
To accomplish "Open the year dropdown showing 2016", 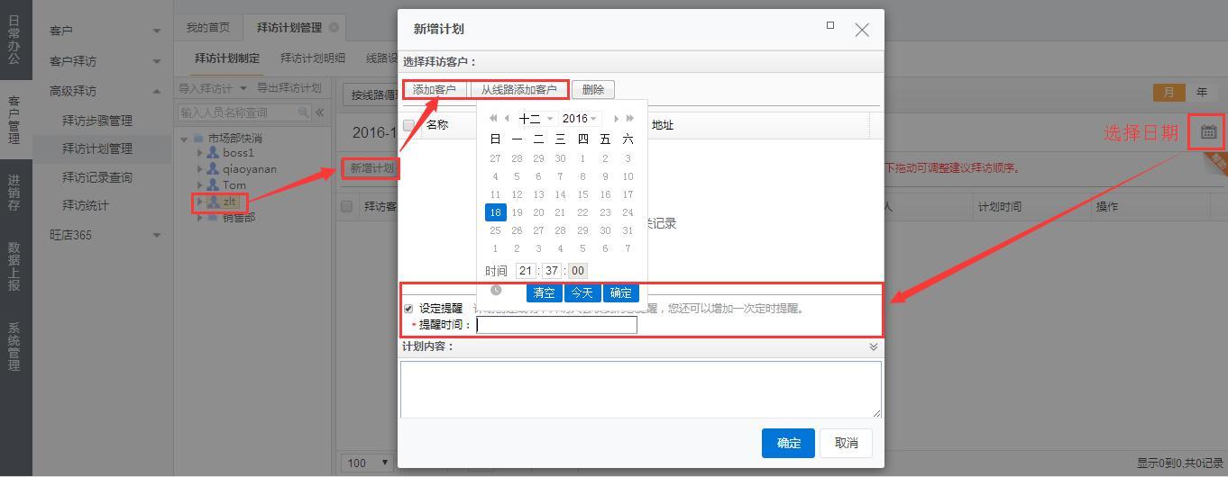I will [579, 119].
